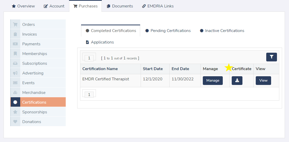Click the Orders shopping cart icon
The width and height of the screenshot is (289, 142).
pos(15,24)
